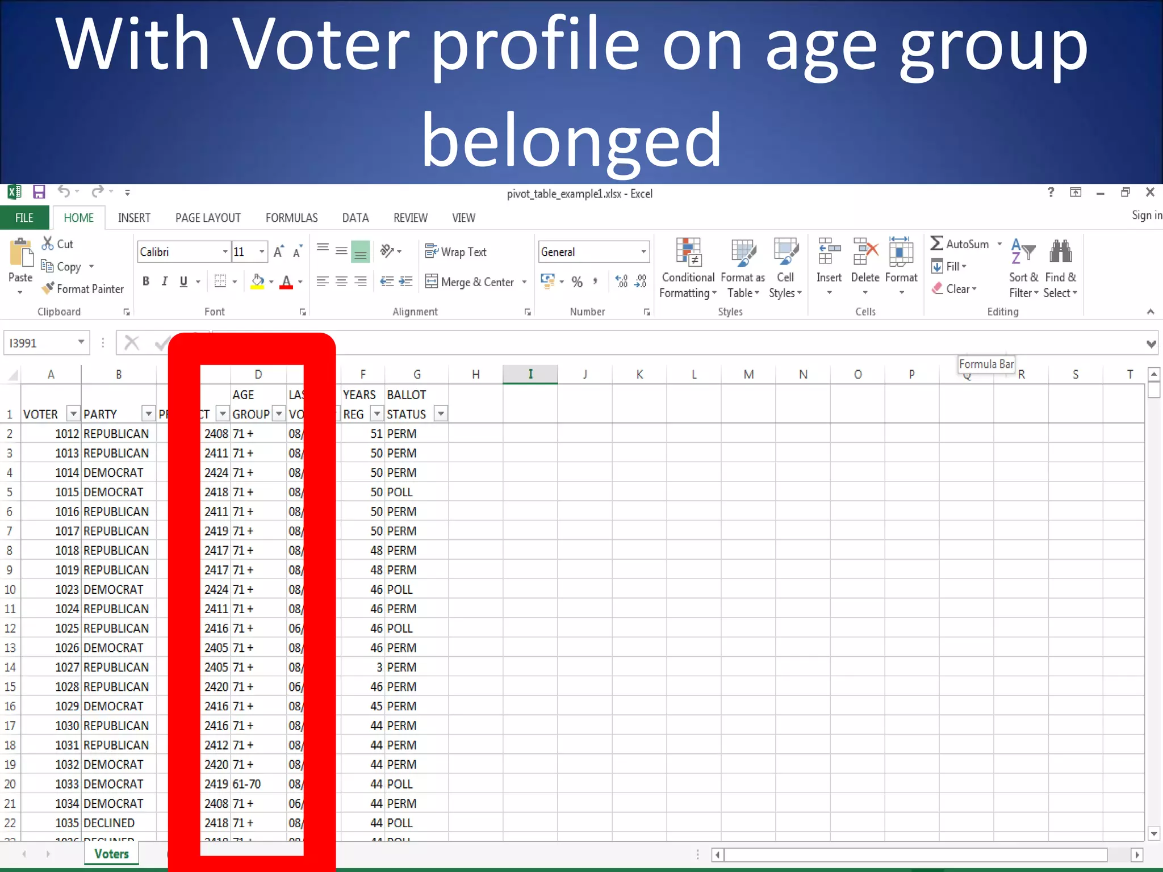Open the font name dropdown
The width and height of the screenshot is (1163, 872).
point(225,251)
